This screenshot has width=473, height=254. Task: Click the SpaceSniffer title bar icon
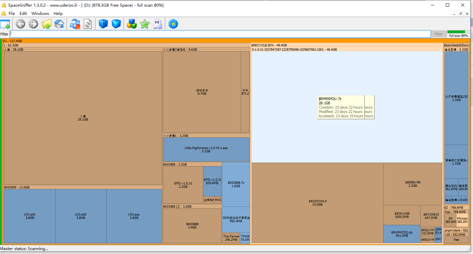tap(4, 5)
